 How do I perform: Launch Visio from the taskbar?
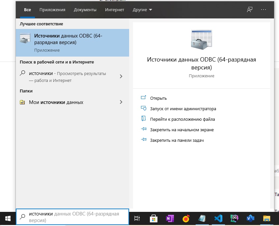pos(250,218)
